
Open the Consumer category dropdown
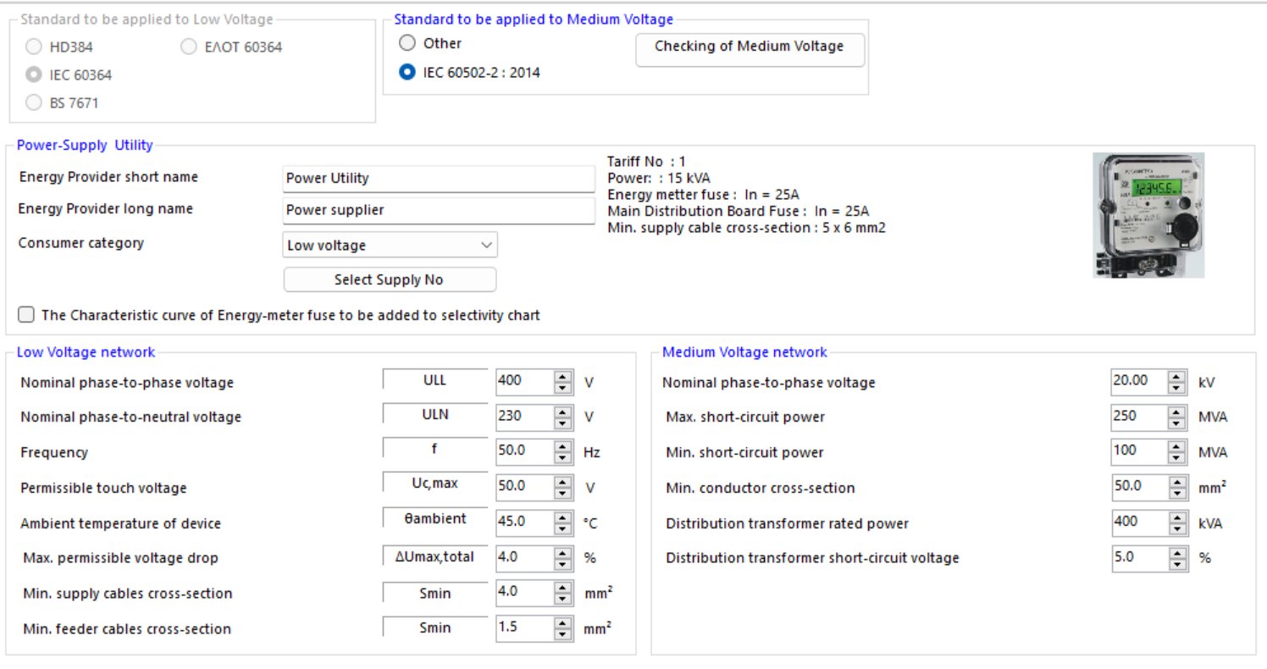[390, 246]
